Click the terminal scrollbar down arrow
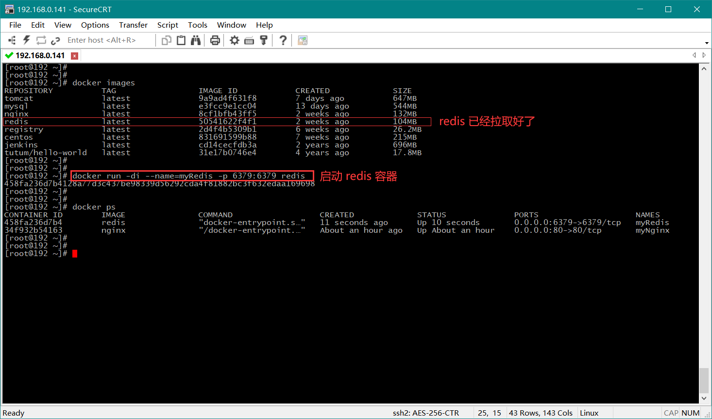 click(704, 398)
